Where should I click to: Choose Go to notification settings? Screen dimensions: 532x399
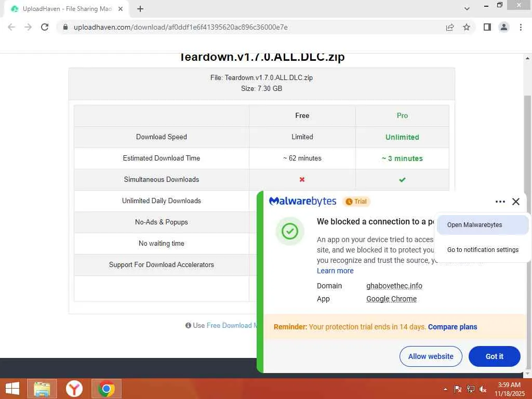click(483, 250)
